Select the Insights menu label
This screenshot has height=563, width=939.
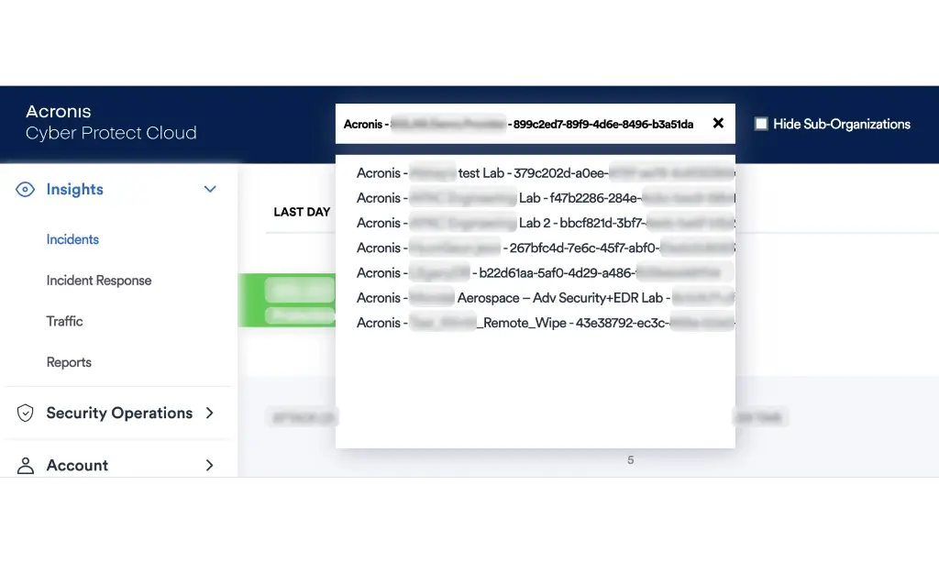coord(75,189)
